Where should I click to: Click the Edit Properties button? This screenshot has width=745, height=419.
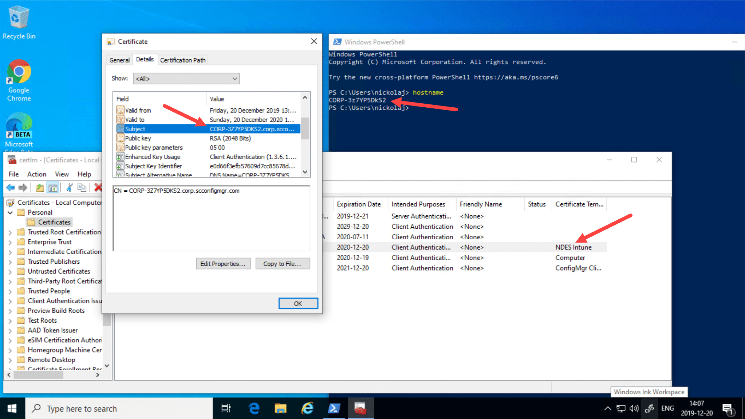tap(223, 264)
